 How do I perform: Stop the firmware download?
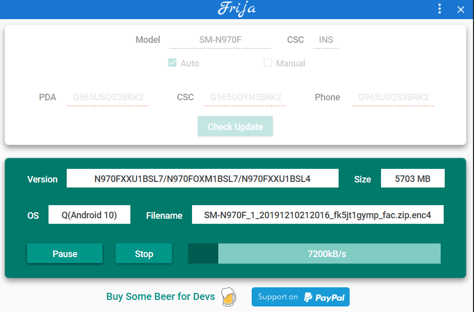[x=143, y=253]
